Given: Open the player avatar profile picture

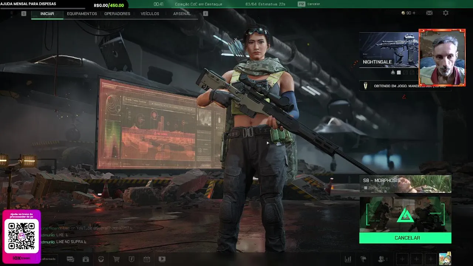Looking at the screenshot, I should click(x=445, y=259).
